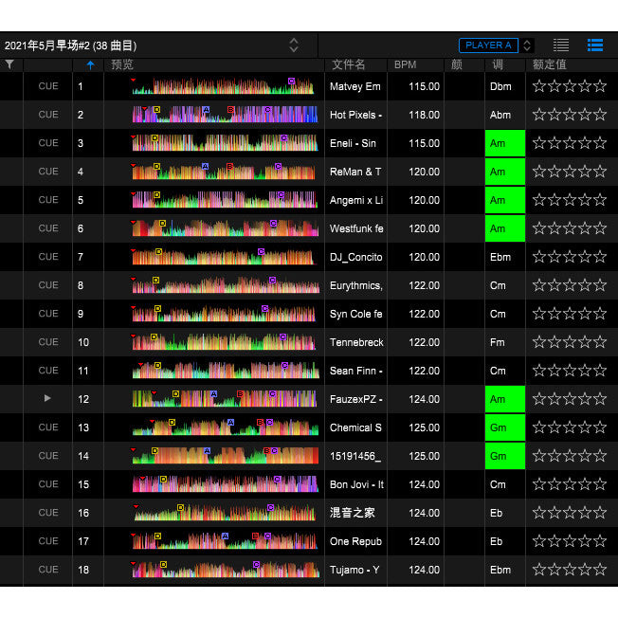Toggle CUE for track 7 DJ_Concito

click(x=48, y=257)
